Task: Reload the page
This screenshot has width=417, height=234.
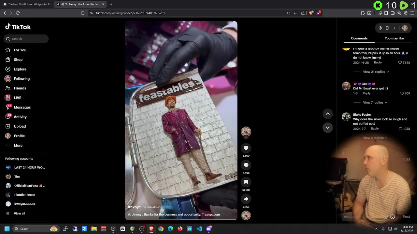Action: [x=18, y=13]
